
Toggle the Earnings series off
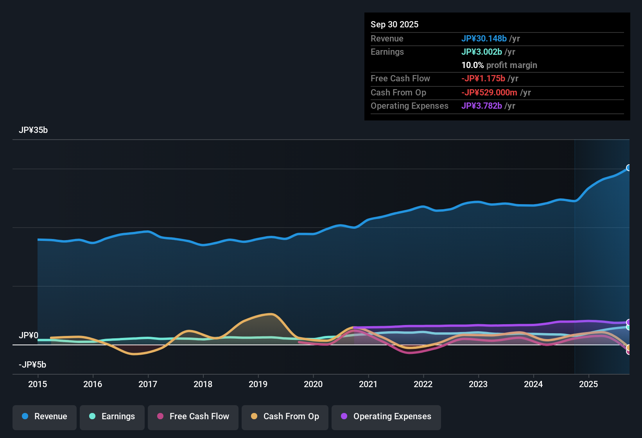[x=112, y=416]
